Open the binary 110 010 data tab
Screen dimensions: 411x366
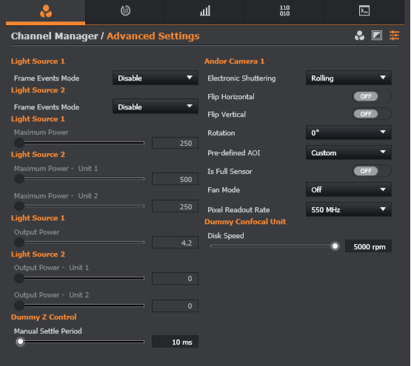[x=284, y=11]
